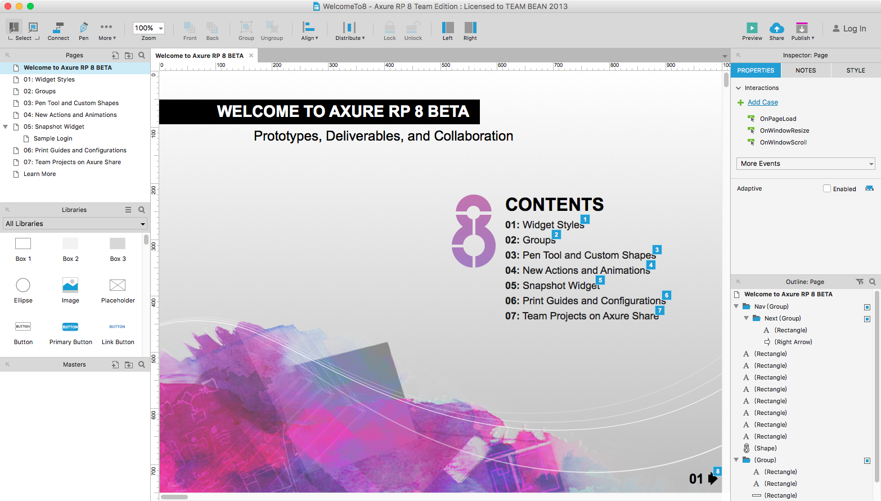Select 'Sample Login' page
Viewport: 881px width, 501px height.
53,138
